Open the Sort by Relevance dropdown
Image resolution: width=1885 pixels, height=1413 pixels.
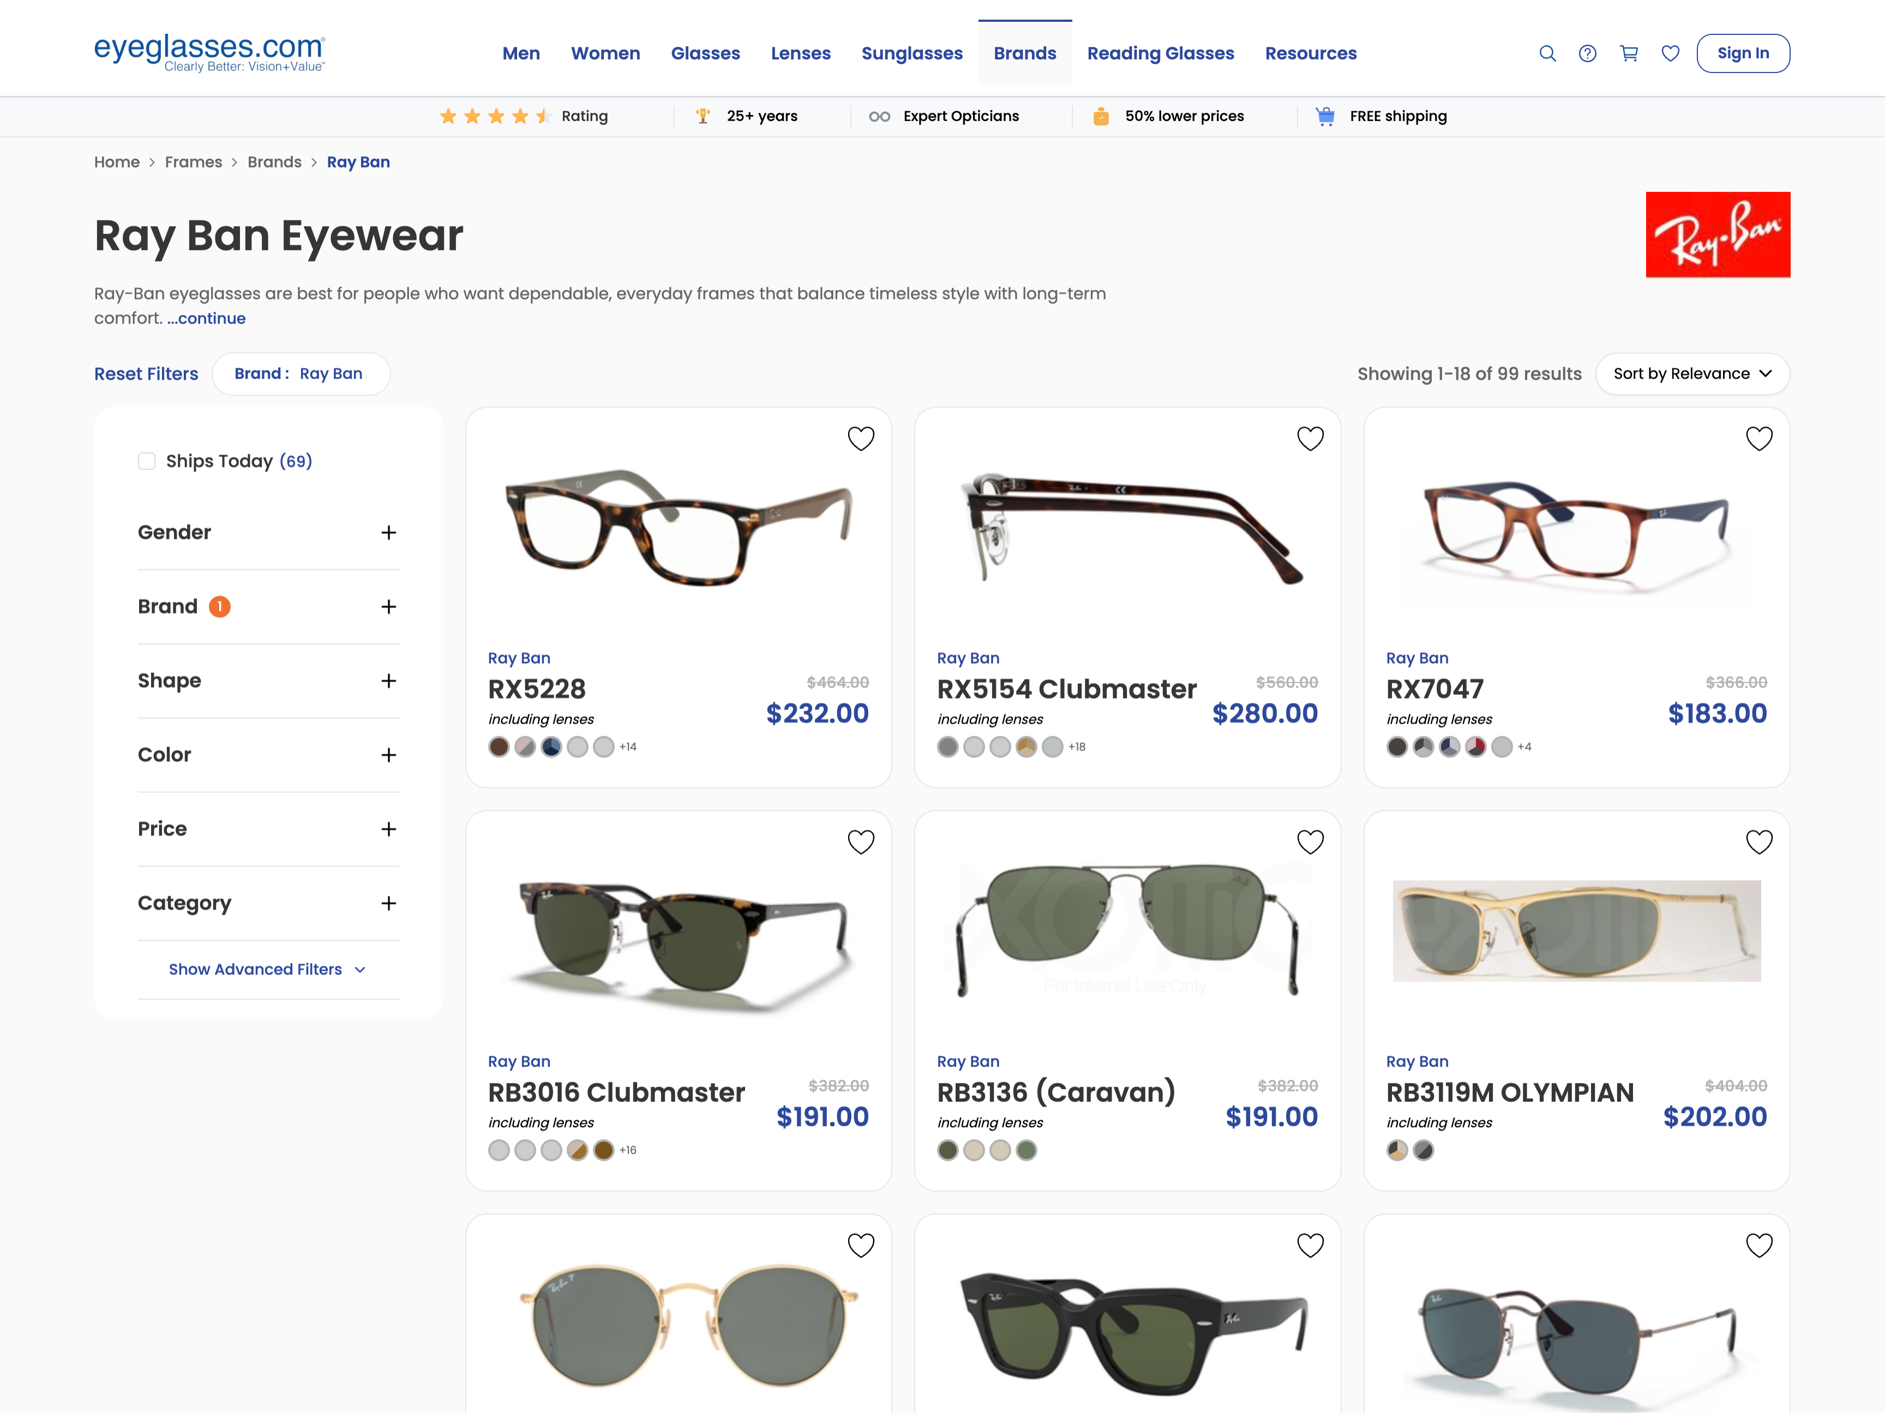click(1691, 374)
